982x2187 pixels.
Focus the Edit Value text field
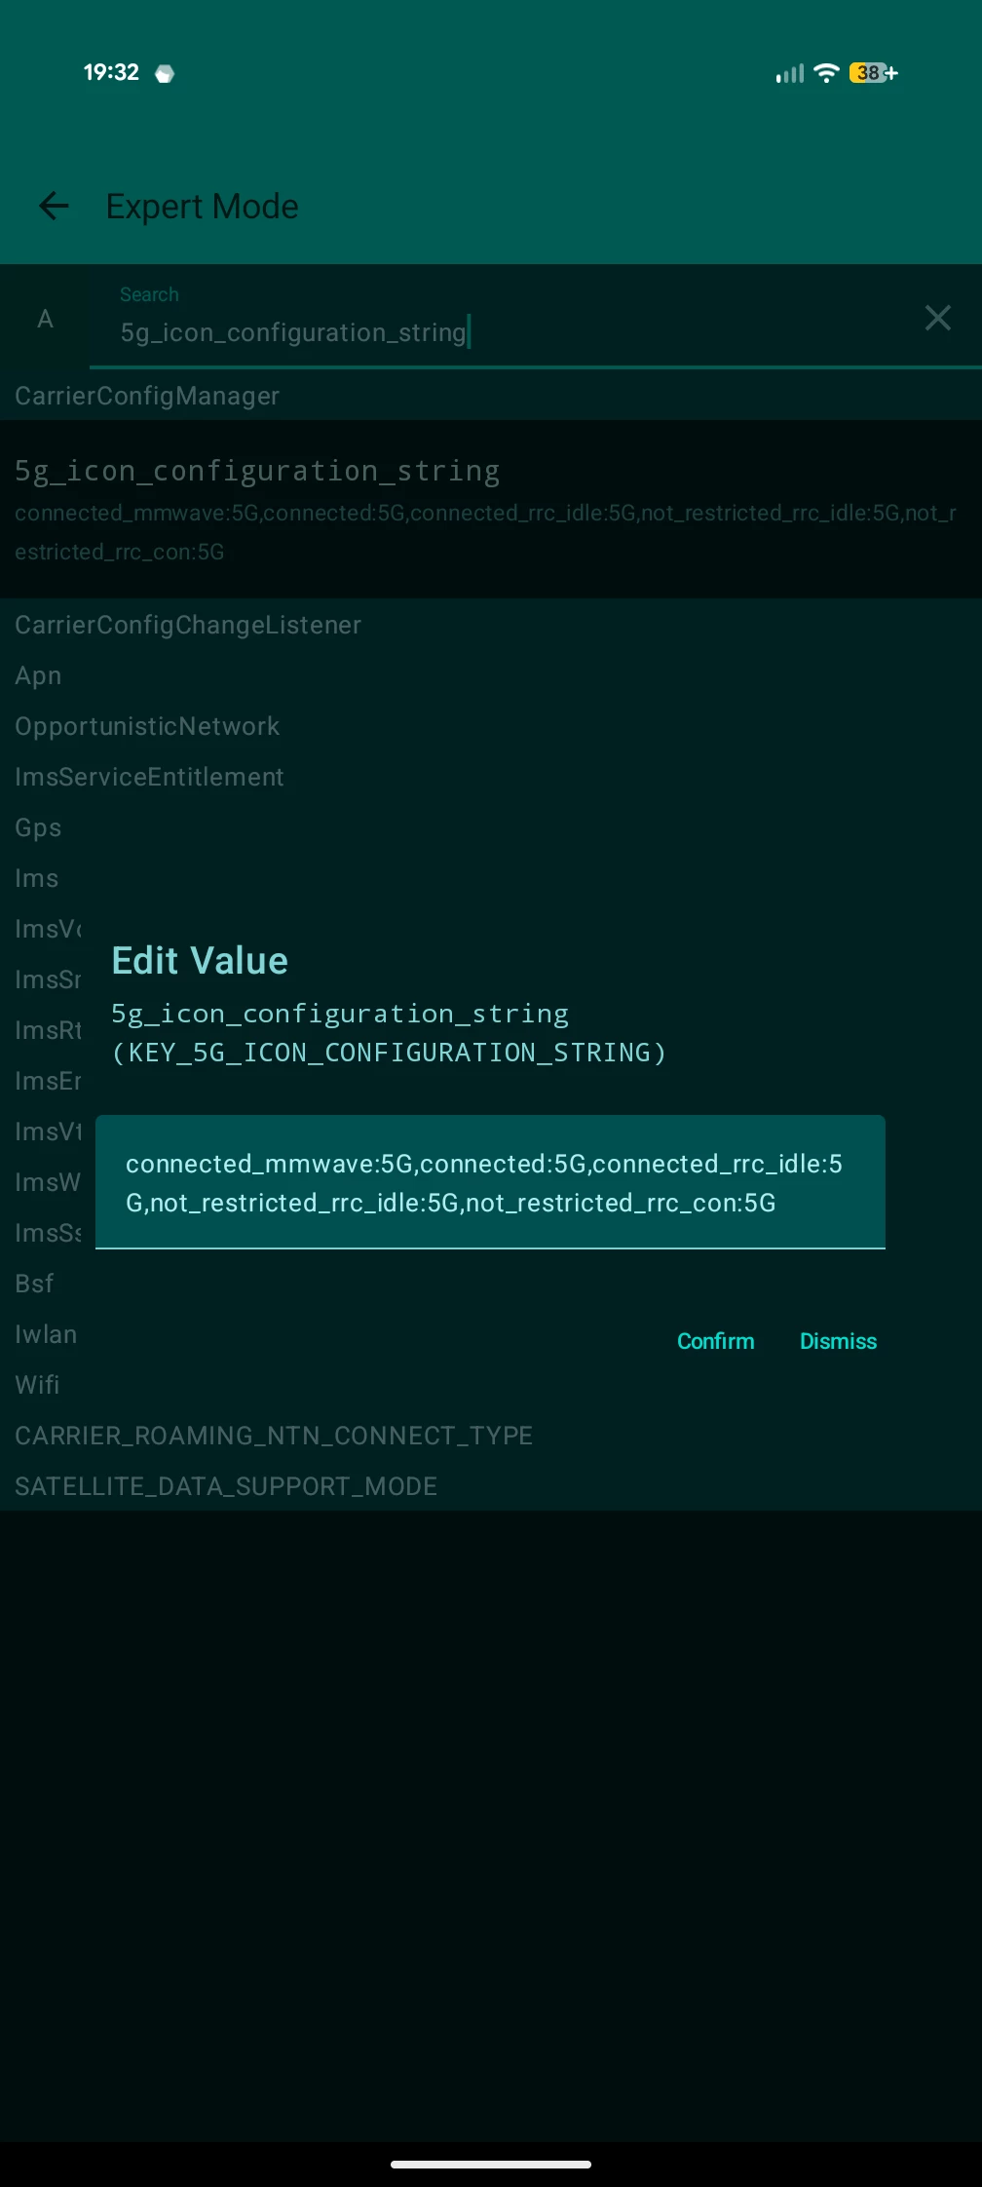click(490, 1182)
